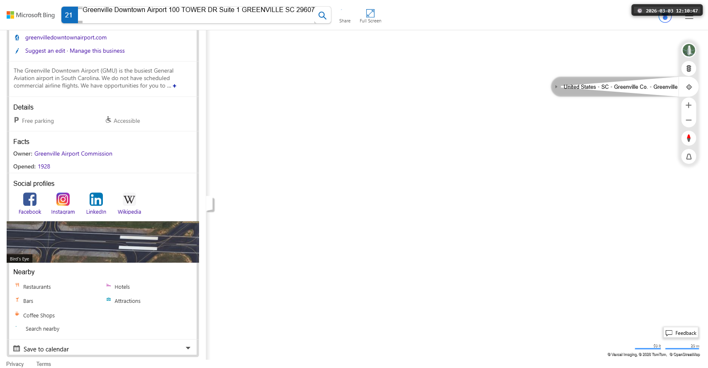Click the calendar icon beside Save to calendar
This screenshot has width=708, height=368.
[17, 349]
